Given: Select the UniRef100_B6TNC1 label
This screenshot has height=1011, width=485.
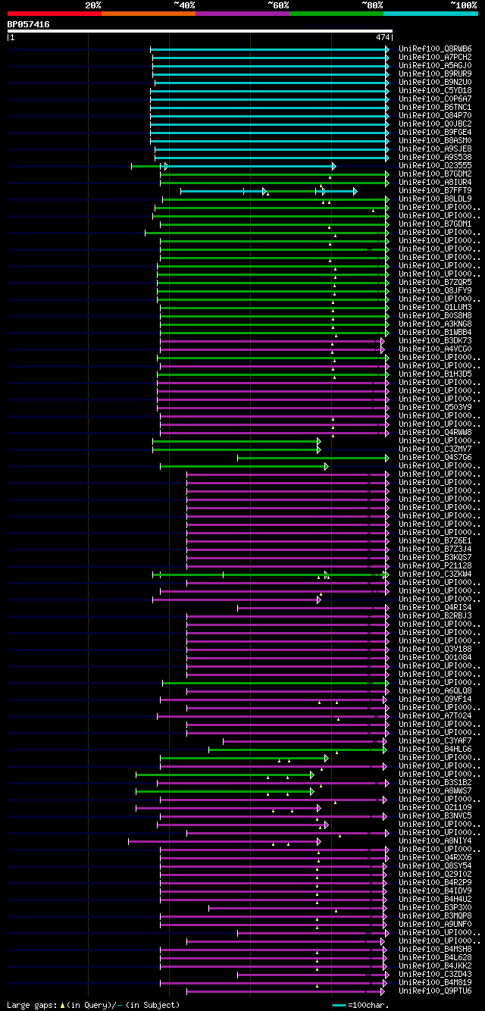Looking at the screenshot, I should pos(435,107).
